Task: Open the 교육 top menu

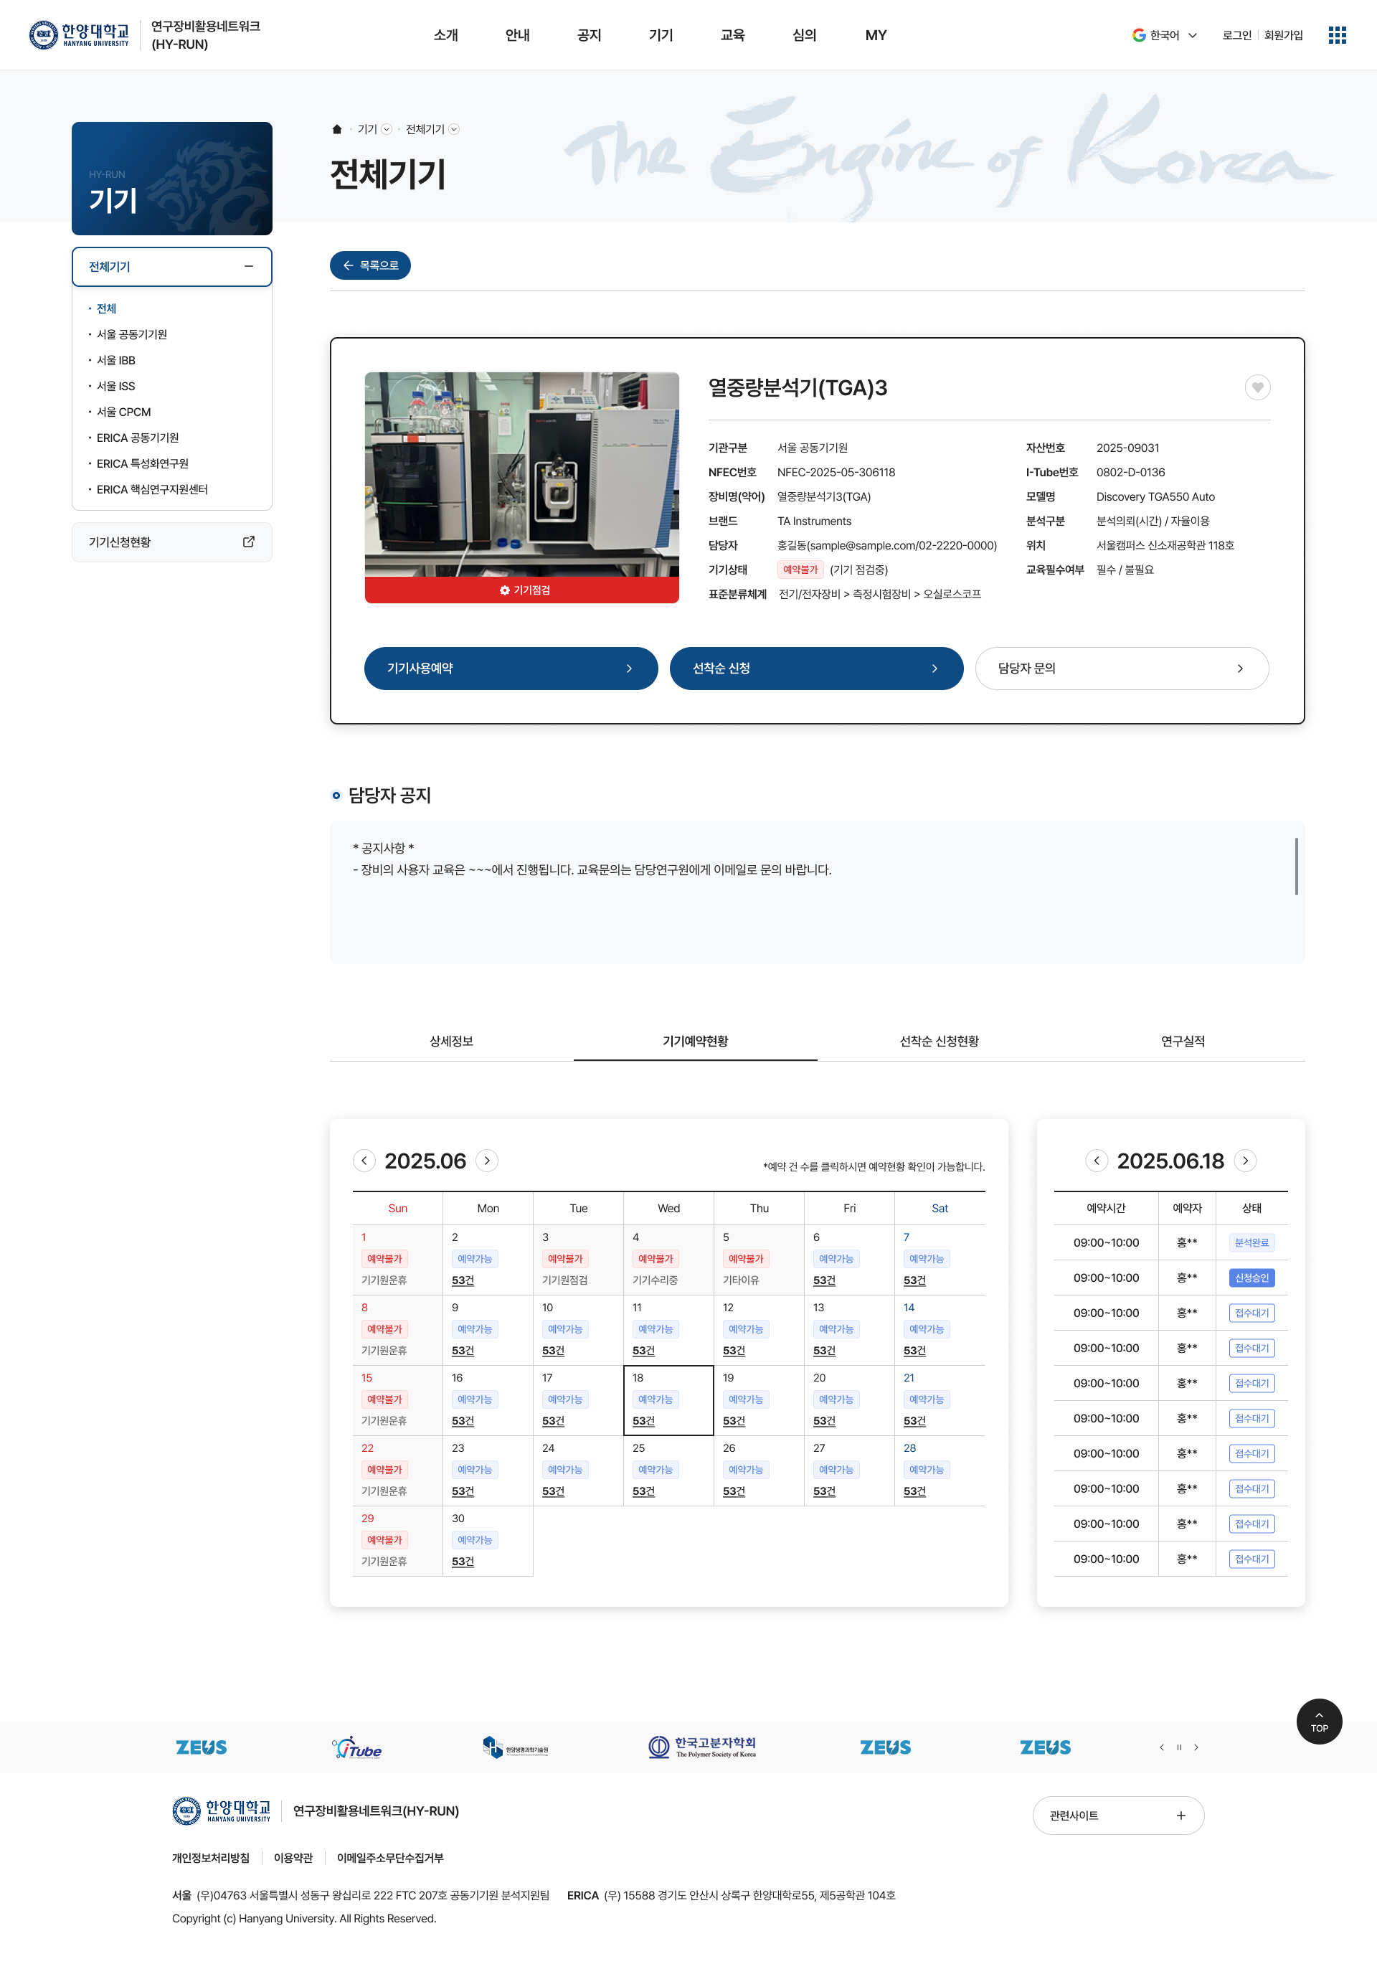Action: coord(732,35)
